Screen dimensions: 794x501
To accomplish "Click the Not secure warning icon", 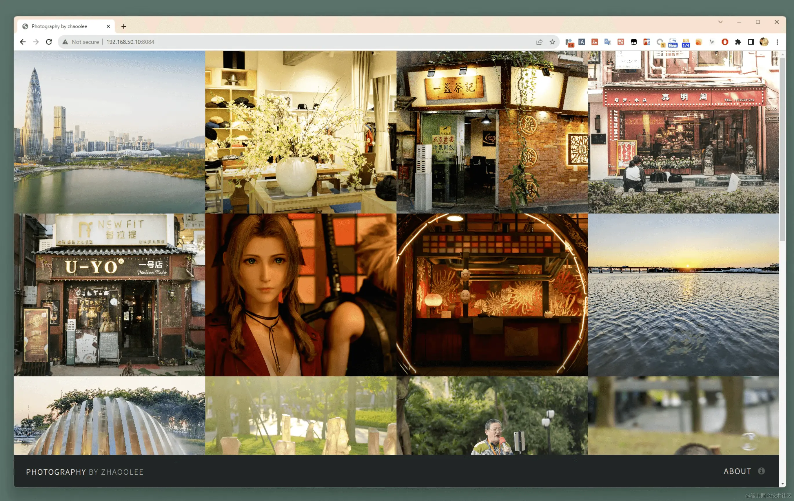I will tap(65, 42).
